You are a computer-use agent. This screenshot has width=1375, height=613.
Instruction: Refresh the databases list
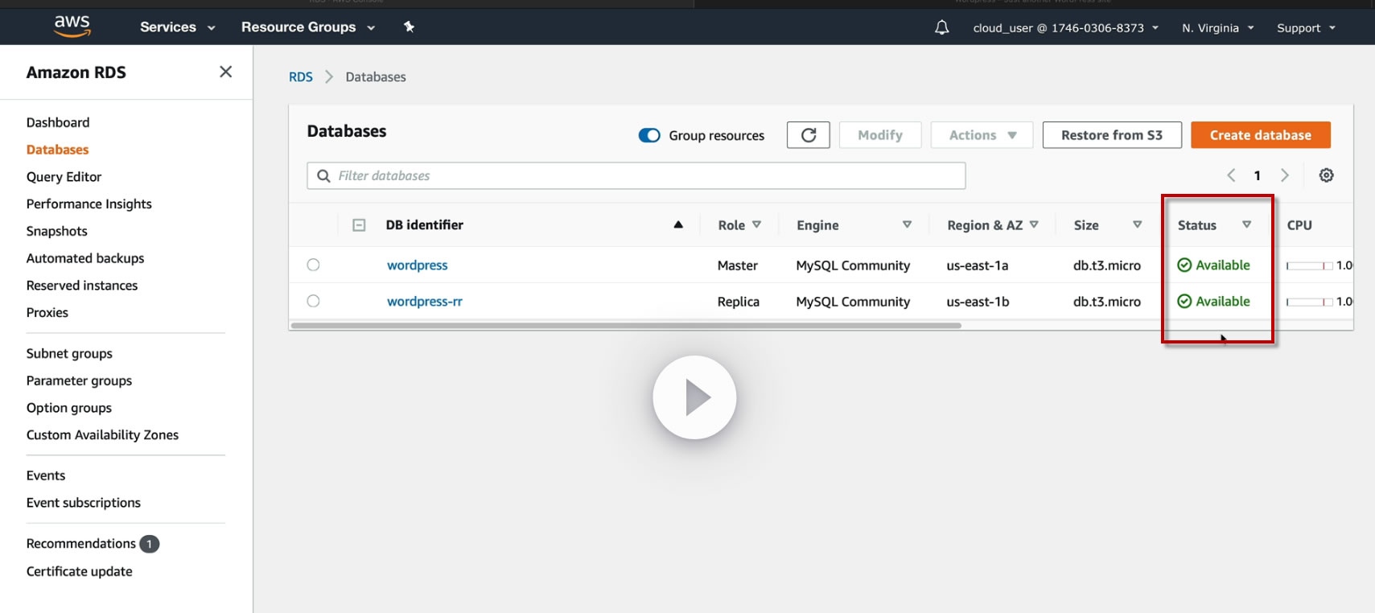click(x=808, y=135)
